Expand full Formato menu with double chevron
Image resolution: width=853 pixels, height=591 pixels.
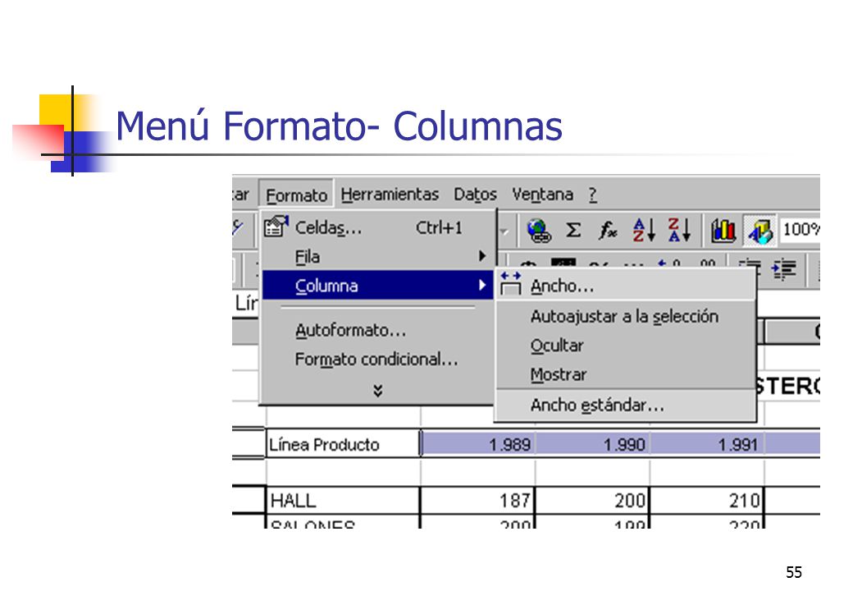click(x=377, y=390)
